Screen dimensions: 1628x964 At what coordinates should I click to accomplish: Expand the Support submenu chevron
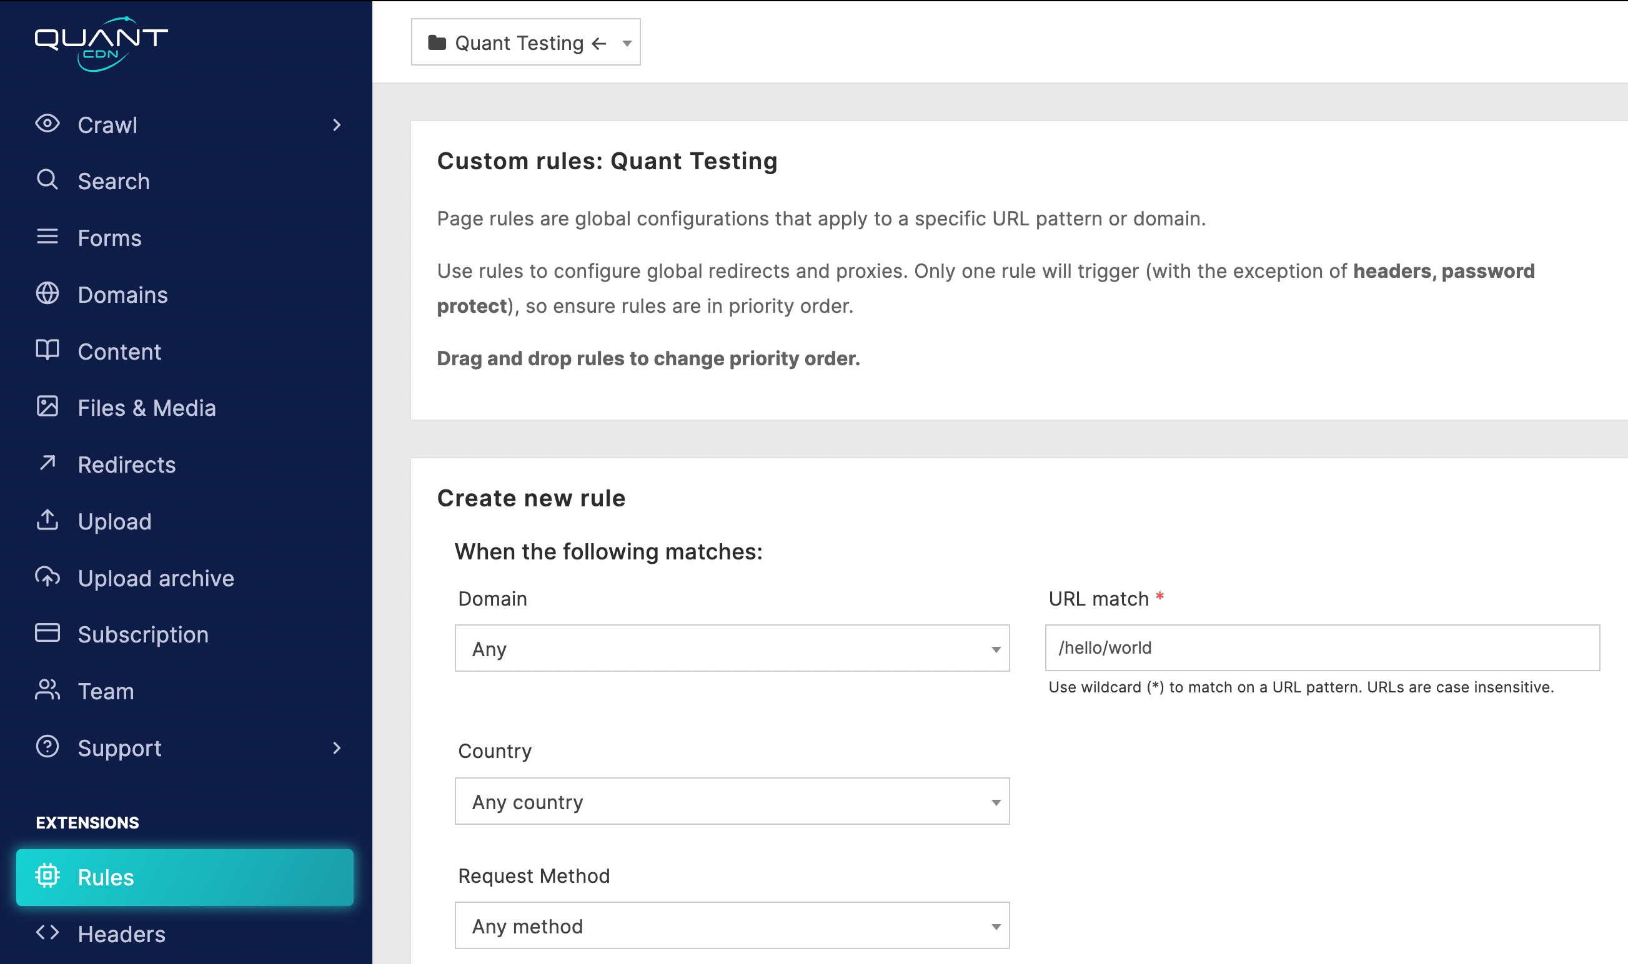tap(337, 749)
